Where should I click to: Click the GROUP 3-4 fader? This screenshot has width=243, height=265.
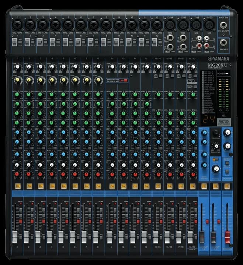pos(213,237)
